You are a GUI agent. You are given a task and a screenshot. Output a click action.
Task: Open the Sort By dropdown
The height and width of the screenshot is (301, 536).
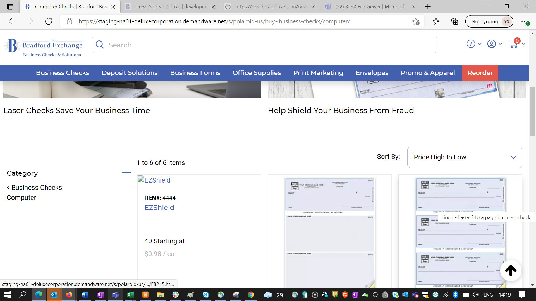point(465,157)
